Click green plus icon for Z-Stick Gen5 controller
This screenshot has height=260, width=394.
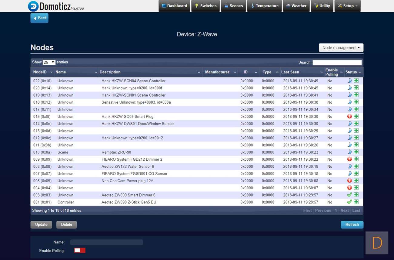(x=356, y=202)
